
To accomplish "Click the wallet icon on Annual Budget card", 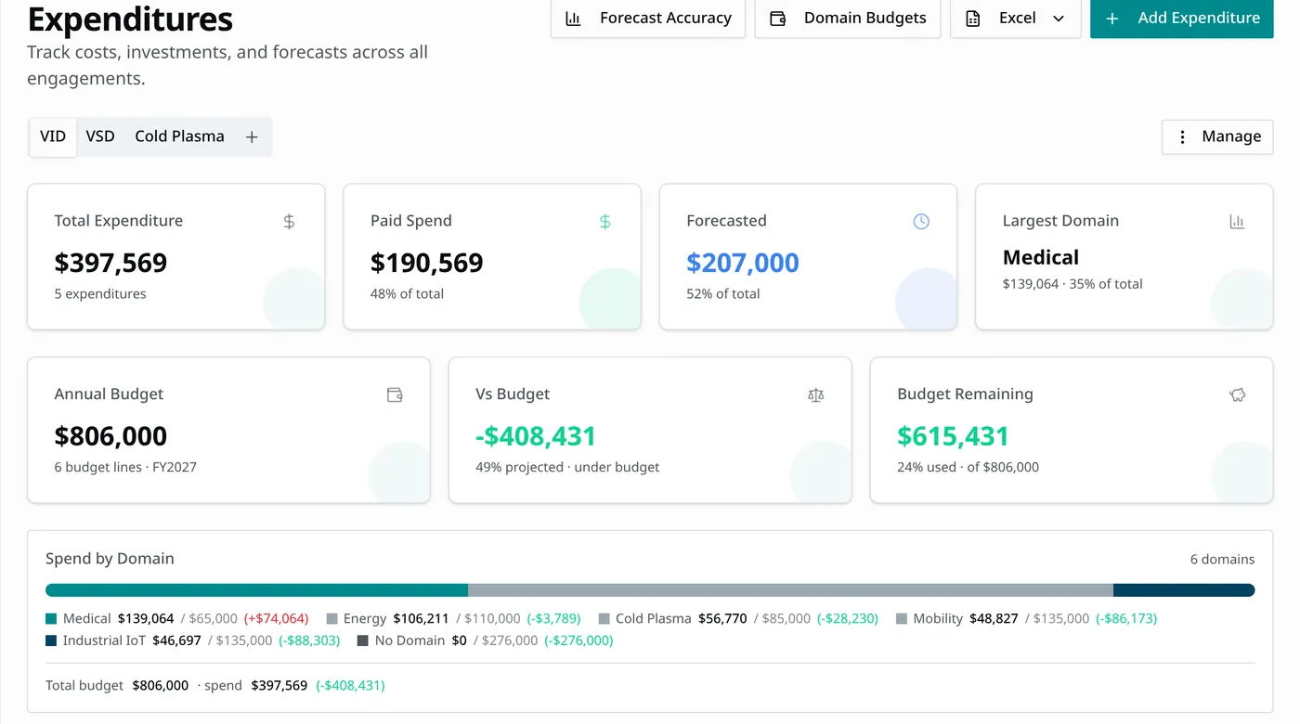I will click(x=395, y=395).
